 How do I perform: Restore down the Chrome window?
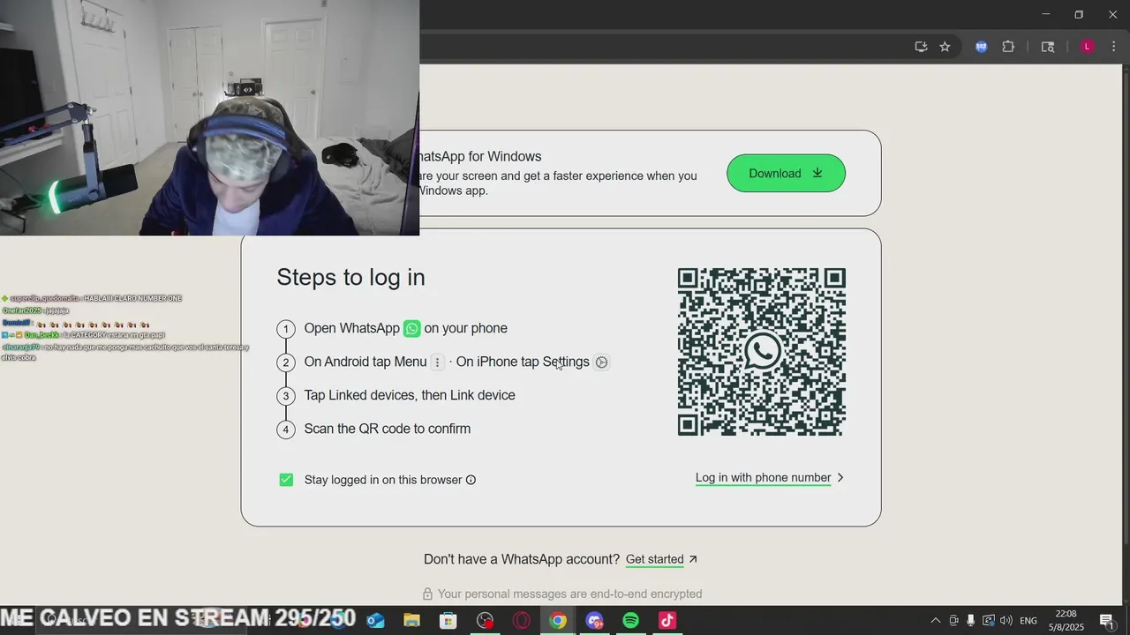tap(1079, 14)
